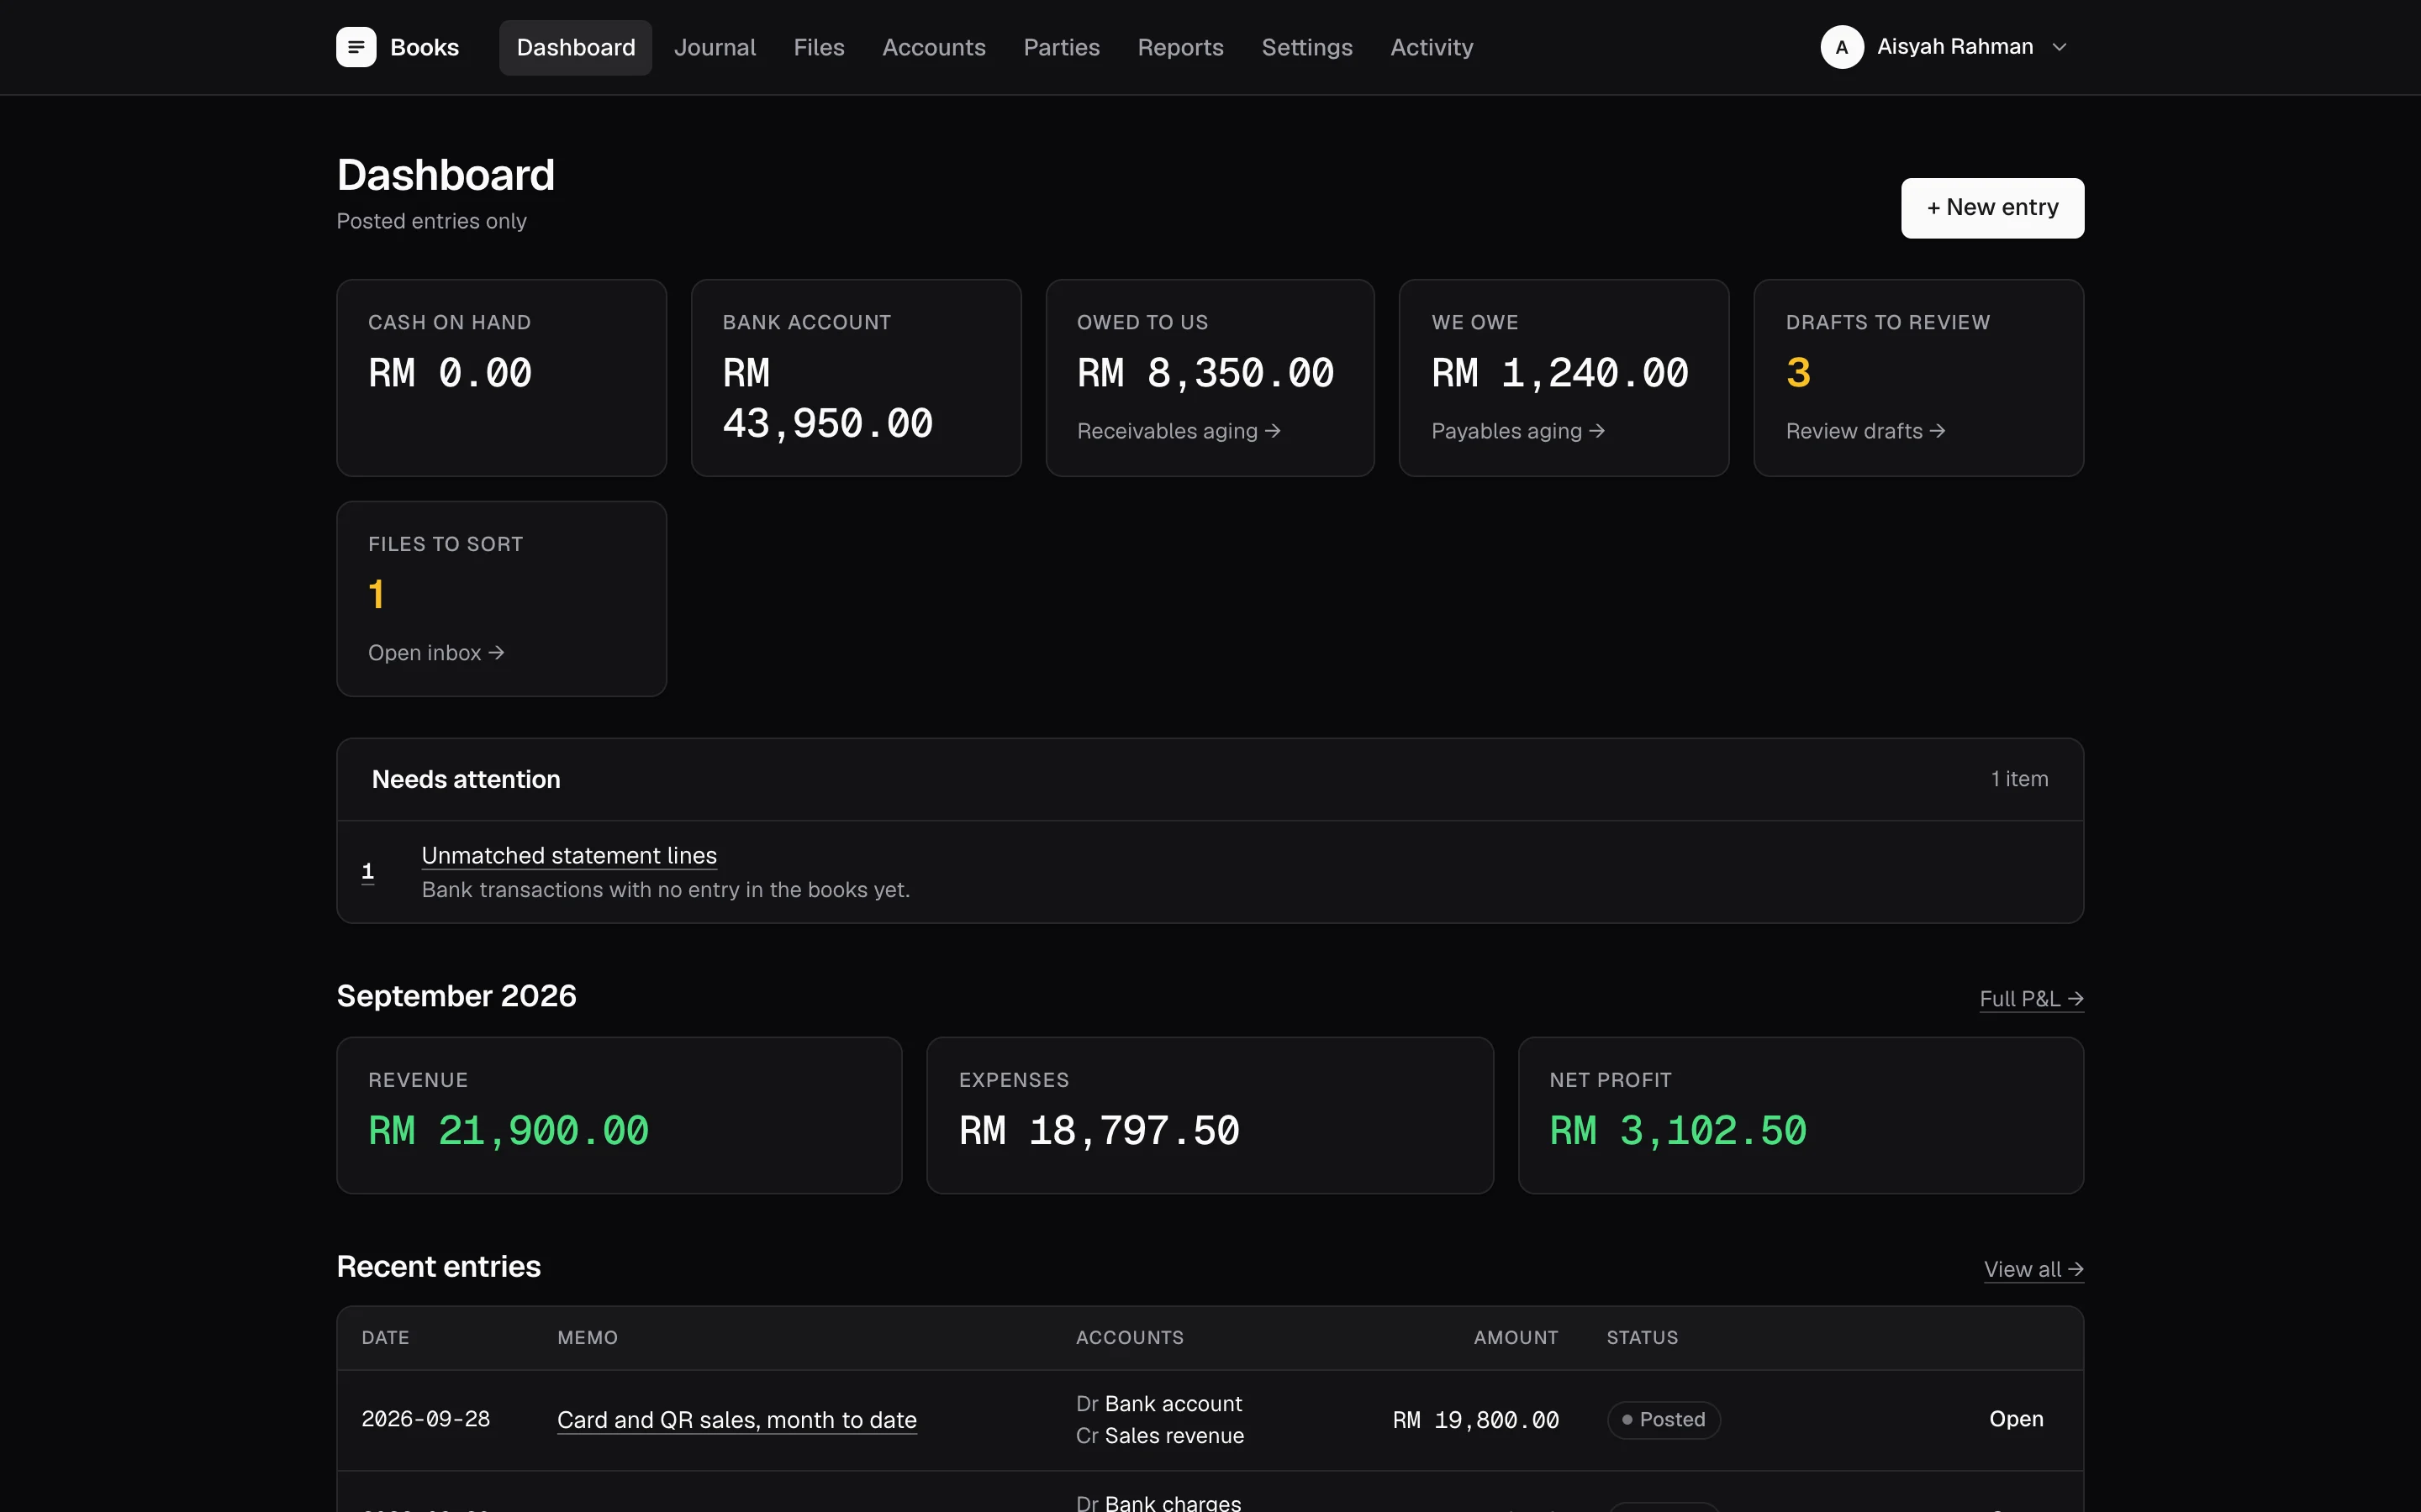Open the Receivables aging link

tap(1179, 431)
